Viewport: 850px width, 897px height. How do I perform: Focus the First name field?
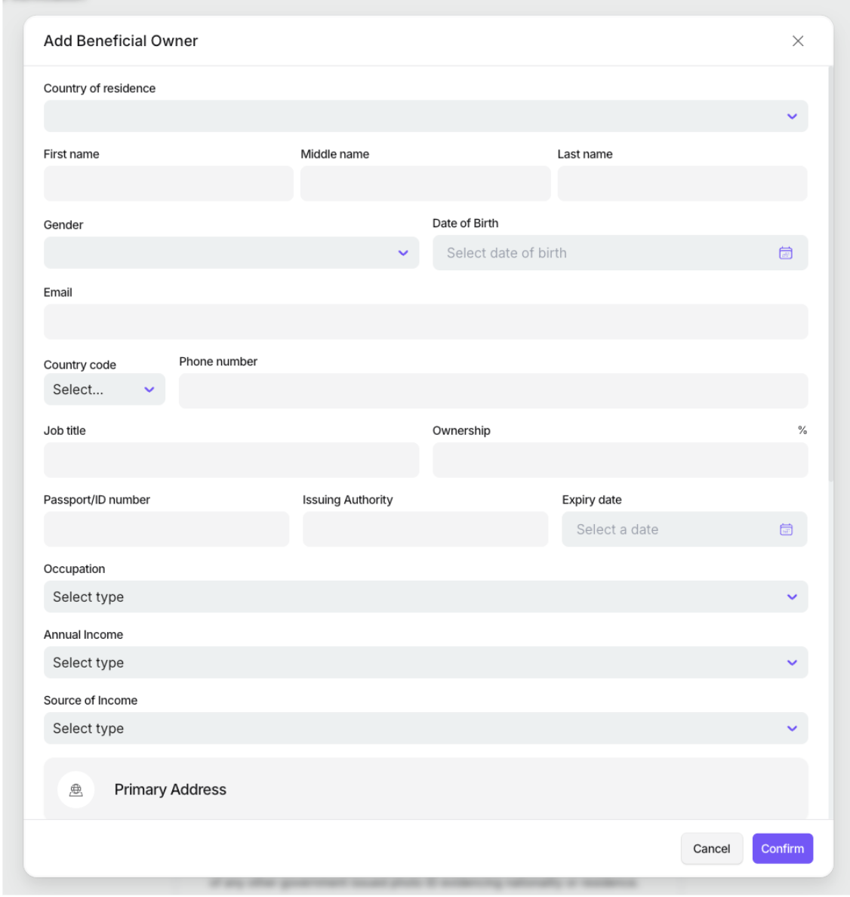click(168, 183)
